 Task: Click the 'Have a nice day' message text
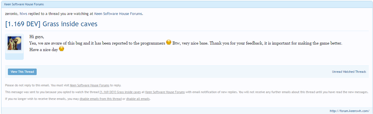coord(44,49)
